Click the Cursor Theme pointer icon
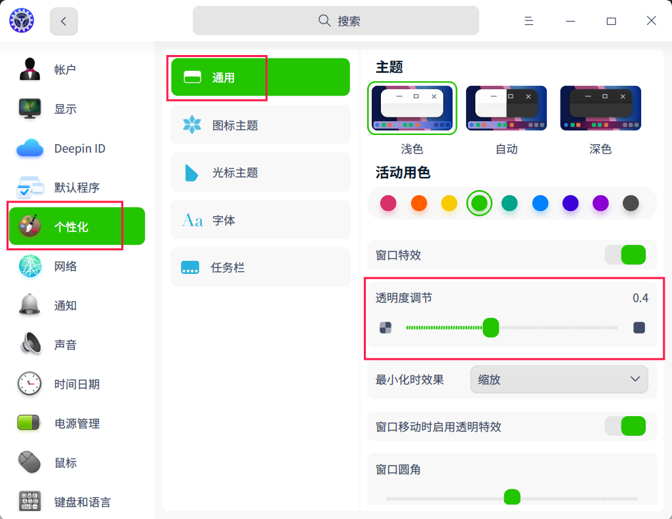Screen dimensions: 672x519 tap(191, 172)
